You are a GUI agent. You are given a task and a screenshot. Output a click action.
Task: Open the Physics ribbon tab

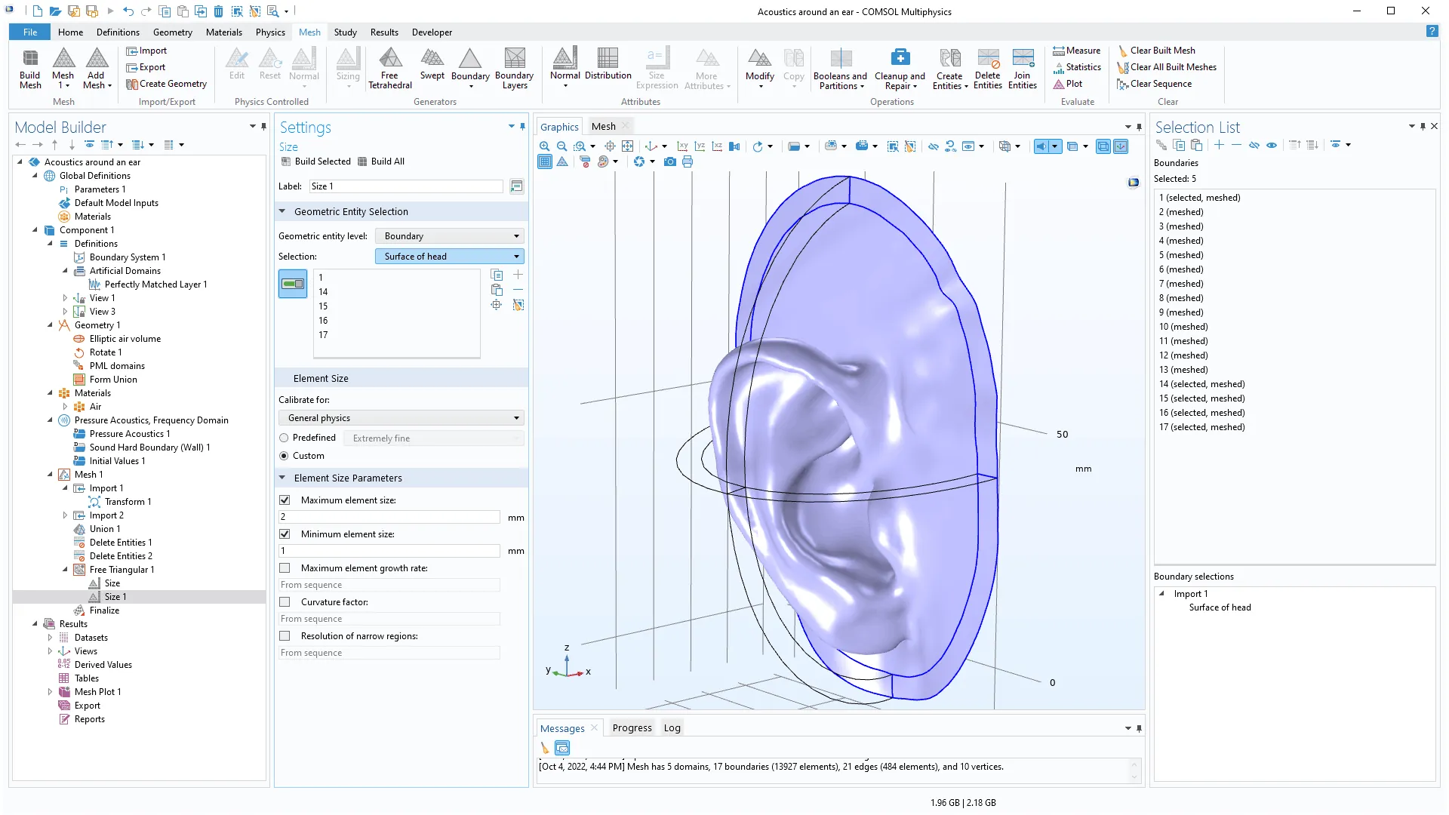pyautogui.click(x=269, y=32)
